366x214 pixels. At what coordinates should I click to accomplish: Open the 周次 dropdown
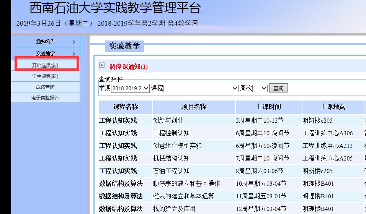(x=260, y=88)
